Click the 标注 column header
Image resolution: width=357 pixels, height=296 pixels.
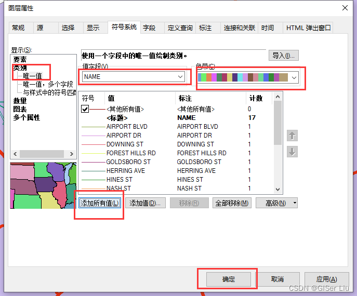coord(210,98)
